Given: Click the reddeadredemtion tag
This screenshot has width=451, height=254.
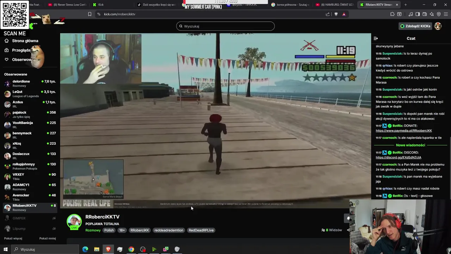Looking at the screenshot, I should click(x=169, y=230).
